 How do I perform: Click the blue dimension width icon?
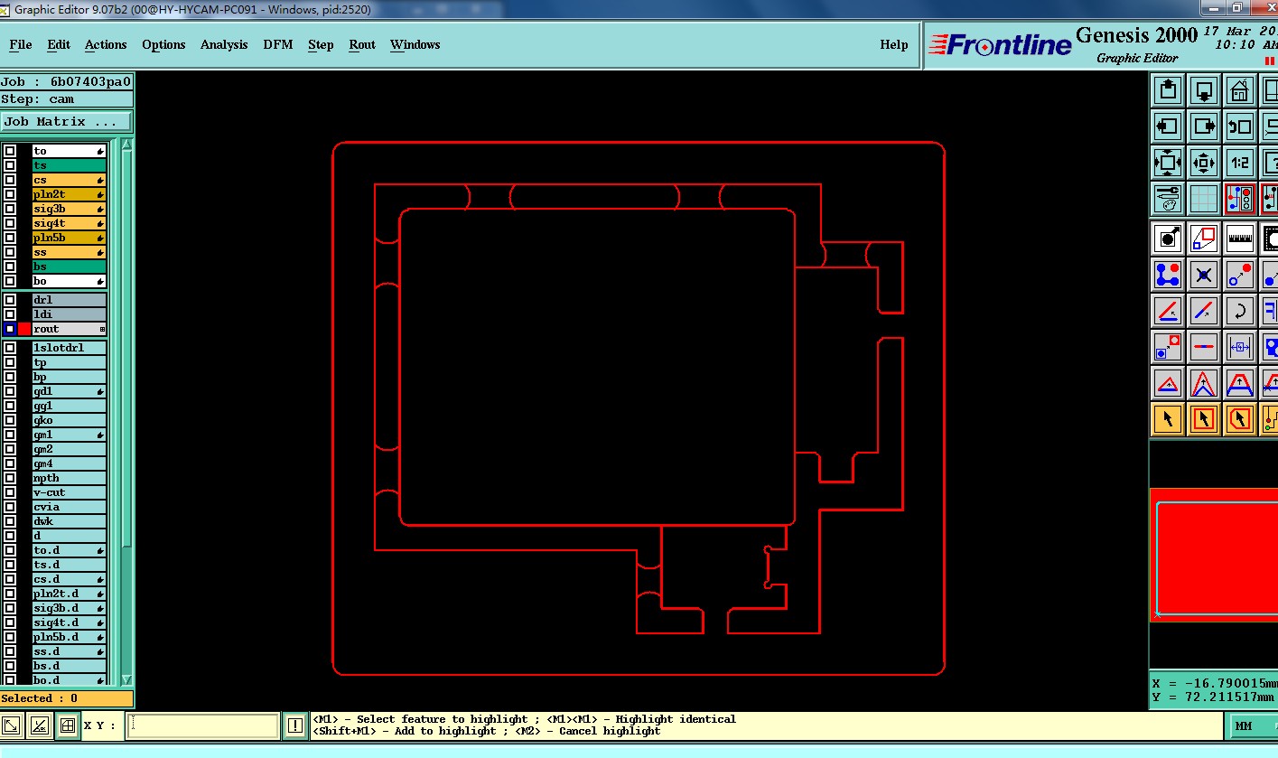coord(1240,347)
